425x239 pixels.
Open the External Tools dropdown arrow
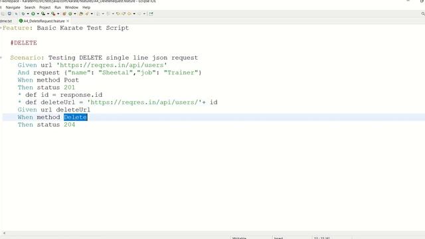point(58,13)
